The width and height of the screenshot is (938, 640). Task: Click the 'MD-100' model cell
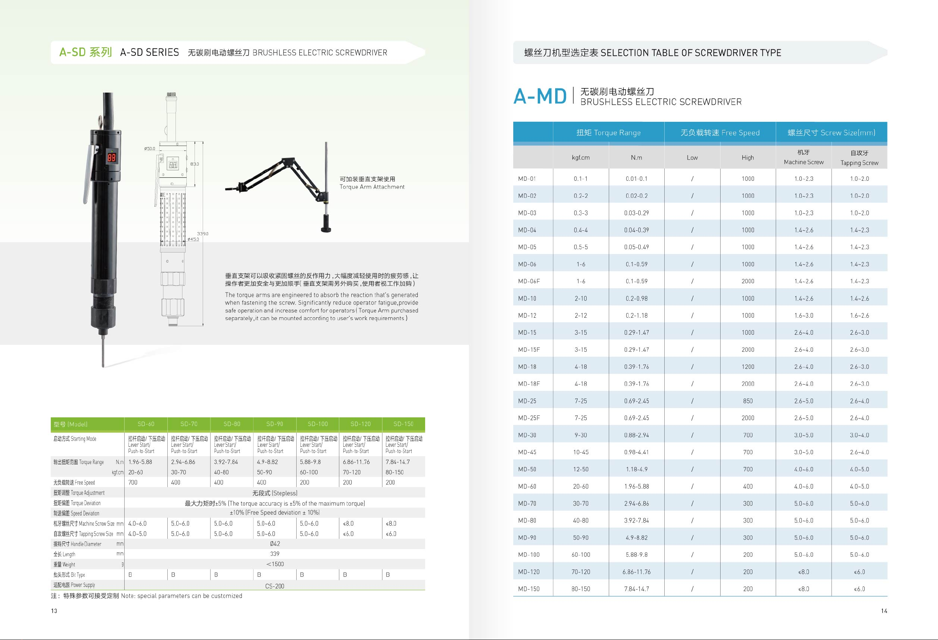[528, 555]
